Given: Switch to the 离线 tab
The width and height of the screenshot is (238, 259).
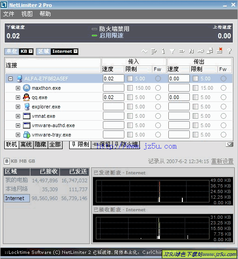Looking at the screenshot, I should 26,145.
